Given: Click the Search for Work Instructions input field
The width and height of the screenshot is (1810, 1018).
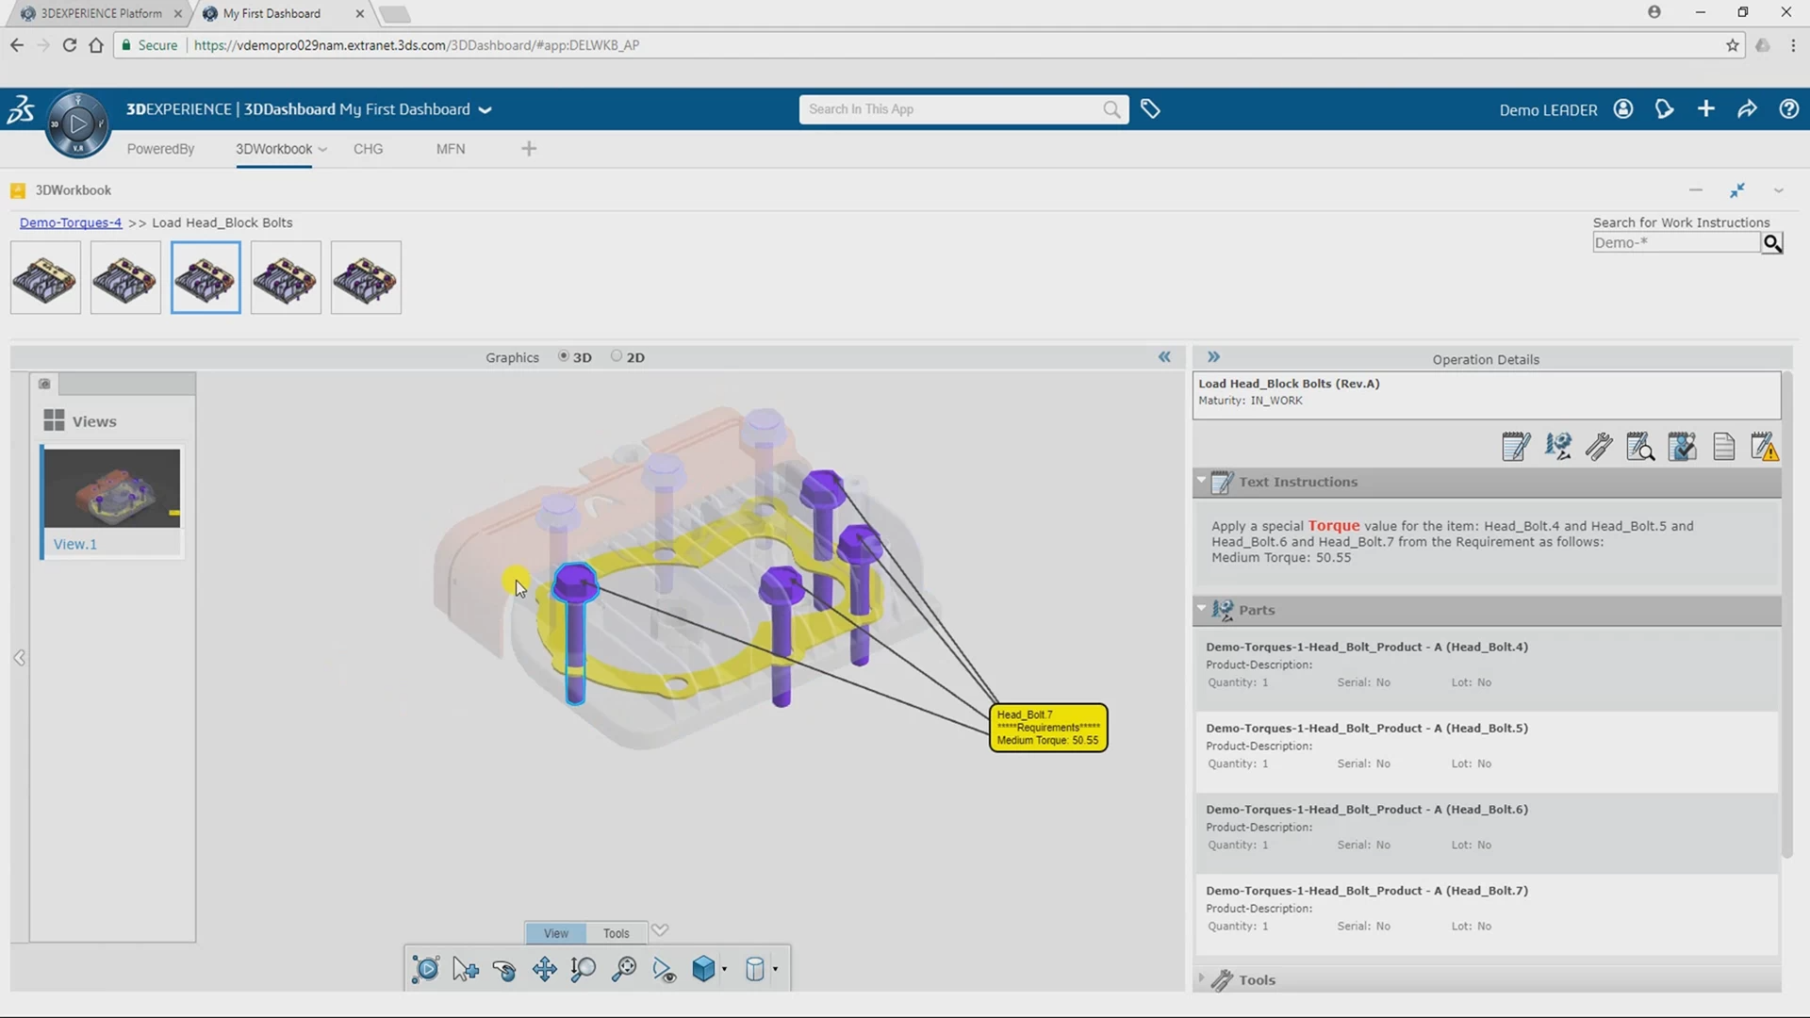Looking at the screenshot, I should [1675, 243].
